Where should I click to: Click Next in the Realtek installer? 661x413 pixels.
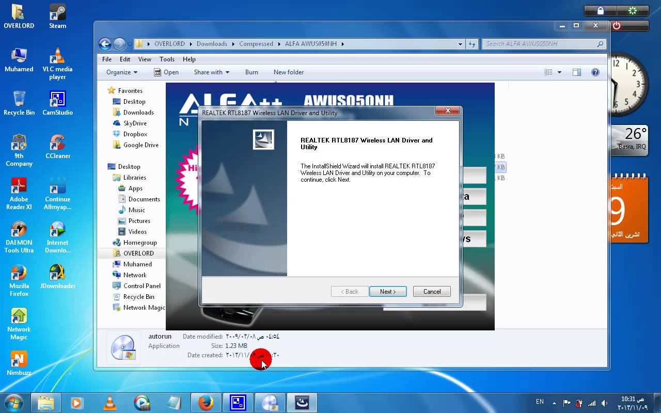(x=388, y=292)
